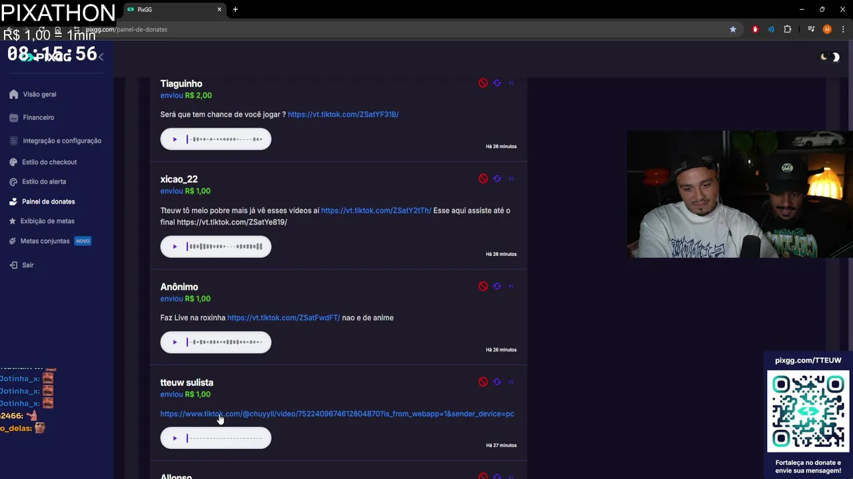Block the Tiaguinho donation with red icon
This screenshot has width=853, height=479.
coord(483,83)
